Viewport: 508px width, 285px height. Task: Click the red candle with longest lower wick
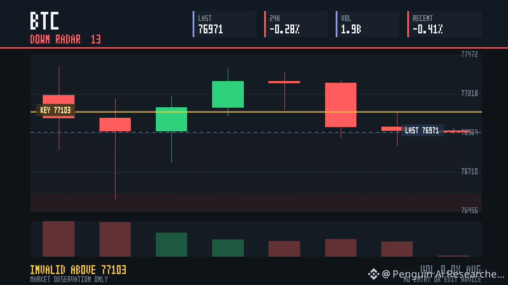pyautogui.click(x=115, y=125)
